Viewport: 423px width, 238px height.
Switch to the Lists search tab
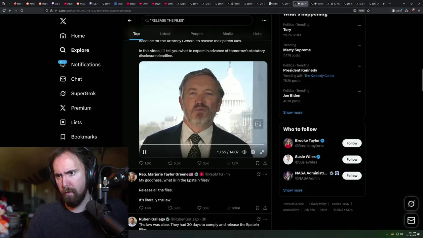[x=257, y=34]
